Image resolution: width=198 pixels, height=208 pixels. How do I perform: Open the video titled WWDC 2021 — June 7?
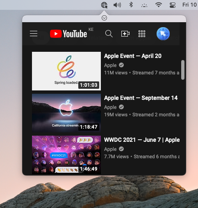[142, 140]
